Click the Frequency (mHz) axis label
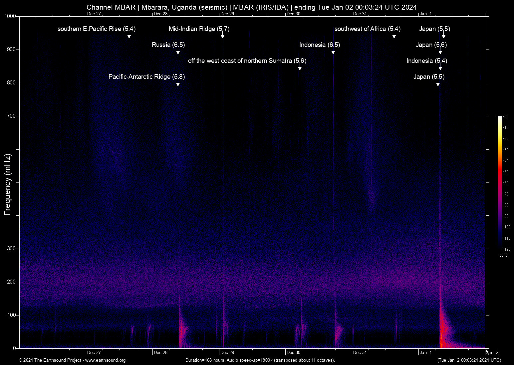 tap(8, 184)
